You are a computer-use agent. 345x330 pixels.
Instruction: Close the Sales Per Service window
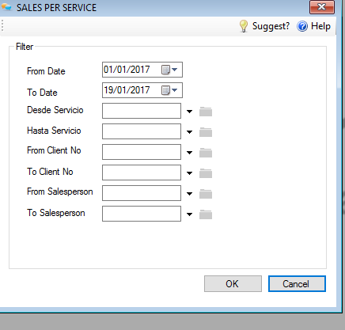click(x=322, y=7)
